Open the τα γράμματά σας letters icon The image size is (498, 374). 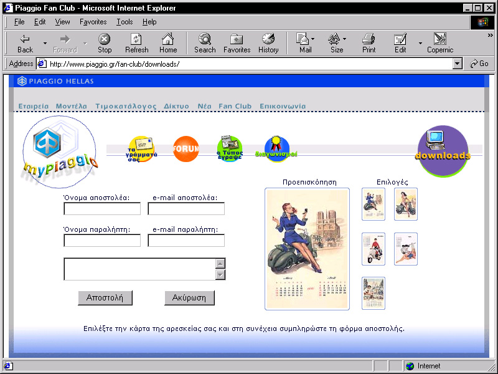click(x=141, y=149)
